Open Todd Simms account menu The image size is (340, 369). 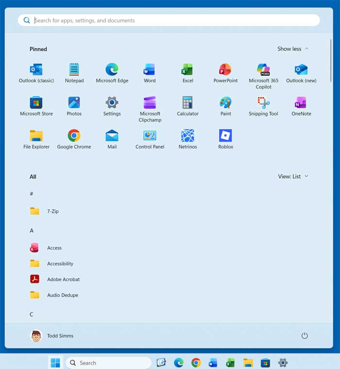tap(52, 336)
